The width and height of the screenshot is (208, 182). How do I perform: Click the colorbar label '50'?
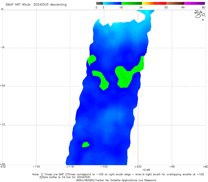coord(166,7)
